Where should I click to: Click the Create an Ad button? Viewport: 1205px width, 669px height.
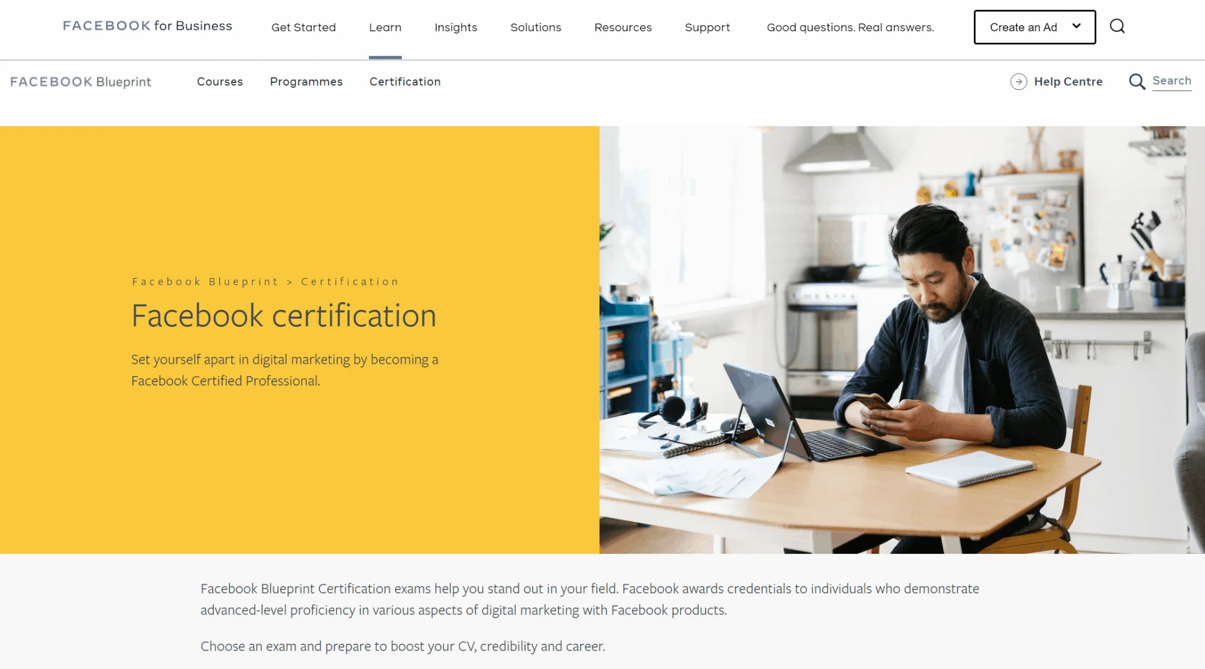[1023, 27]
